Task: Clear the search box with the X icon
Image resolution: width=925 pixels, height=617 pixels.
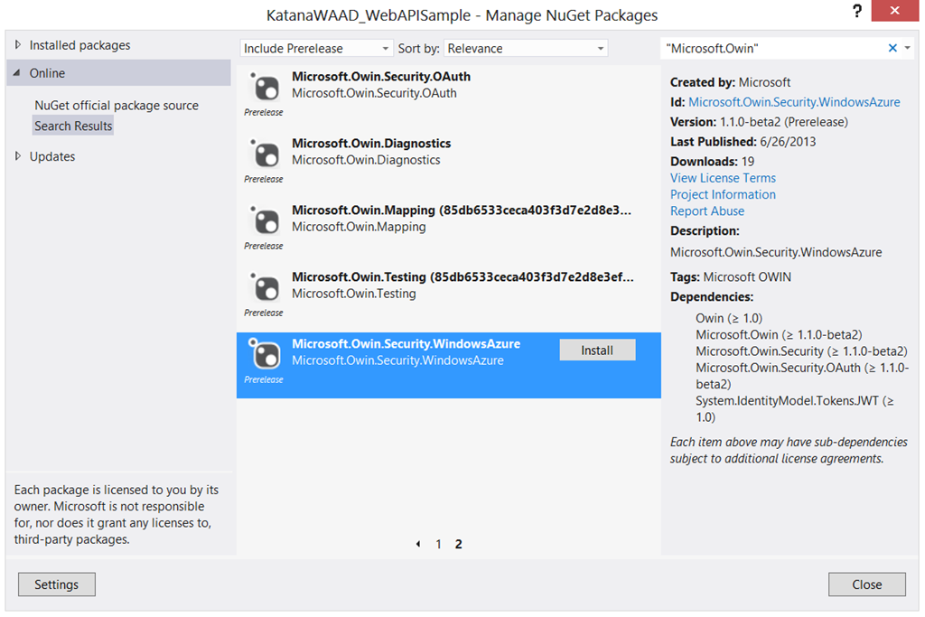Action: pyautogui.click(x=892, y=49)
